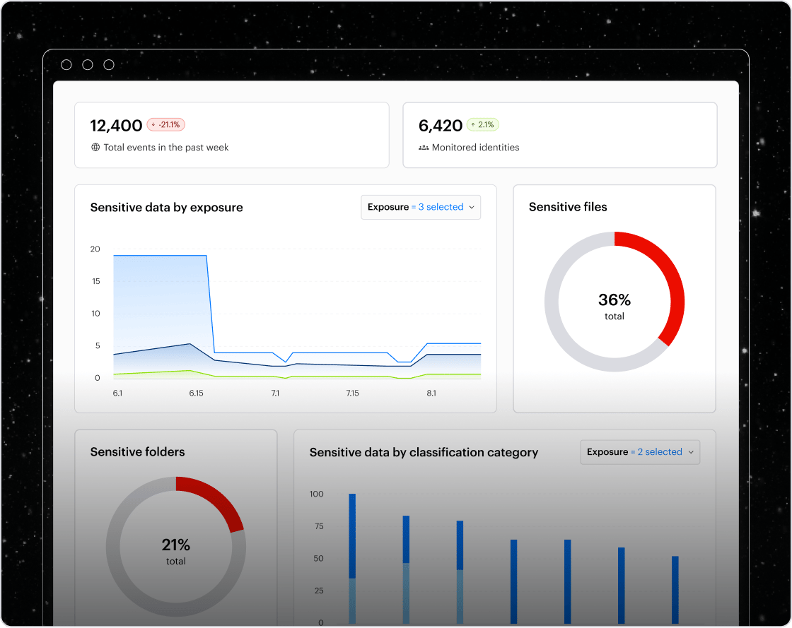Image resolution: width=792 pixels, height=628 pixels.
Task: Click the globe icon beside Total events
Action: (95, 148)
